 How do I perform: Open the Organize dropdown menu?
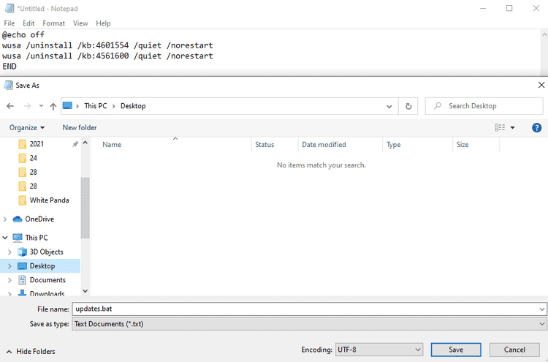tap(26, 127)
